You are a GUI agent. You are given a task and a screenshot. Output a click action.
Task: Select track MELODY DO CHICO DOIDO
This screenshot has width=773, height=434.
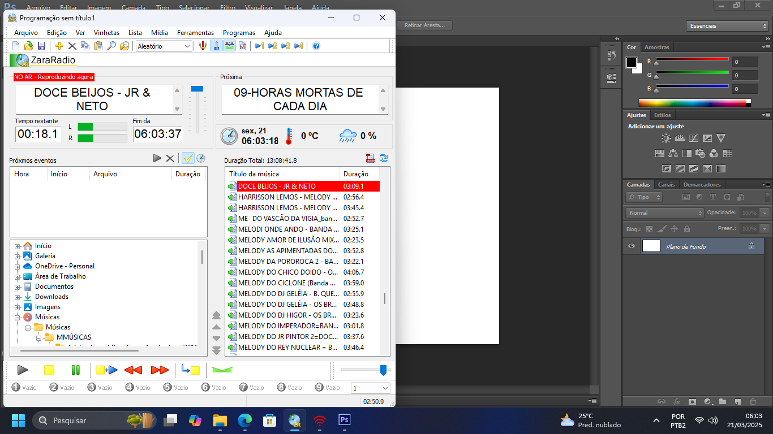tap(289, 272)
